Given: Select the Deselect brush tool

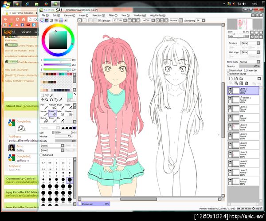Looking at the screenshot, I should (69, 113).
